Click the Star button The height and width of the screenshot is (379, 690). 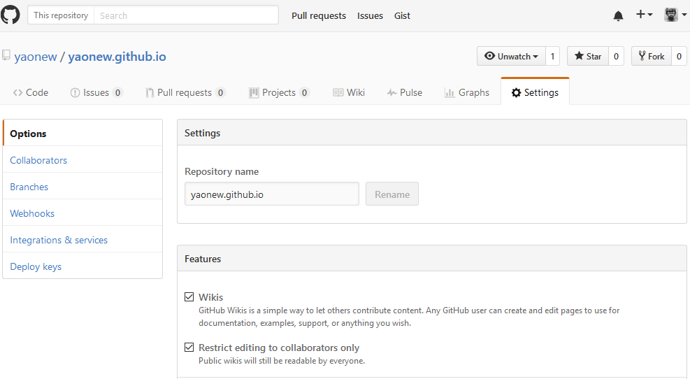pyautogui.click(x=587, y=57)
